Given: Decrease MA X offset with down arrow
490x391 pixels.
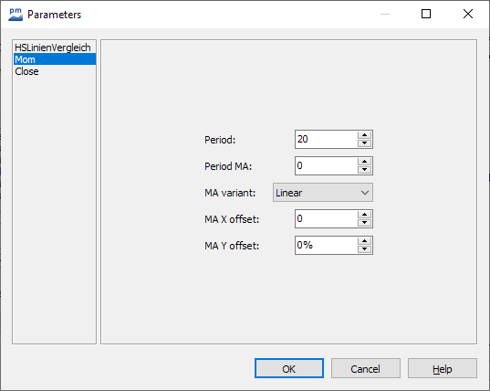Looking at the screenshot, I should (x=364, y=223).
